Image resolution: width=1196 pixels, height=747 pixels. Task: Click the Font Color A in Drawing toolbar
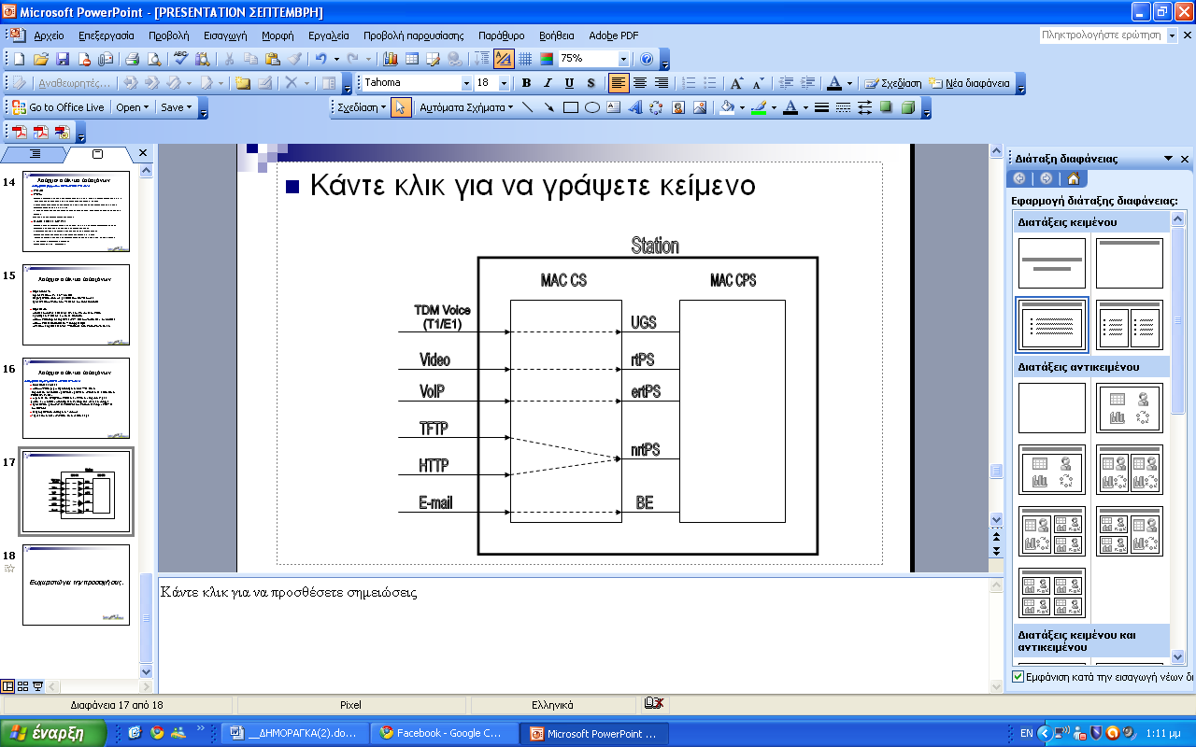[790, 107]
